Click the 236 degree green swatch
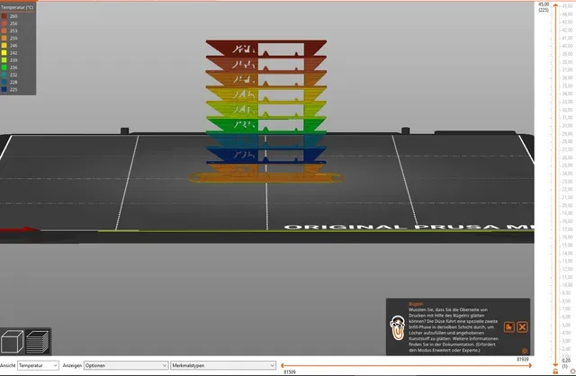The width and height of the screenshot is (576, 376). [x=4, y=67]
